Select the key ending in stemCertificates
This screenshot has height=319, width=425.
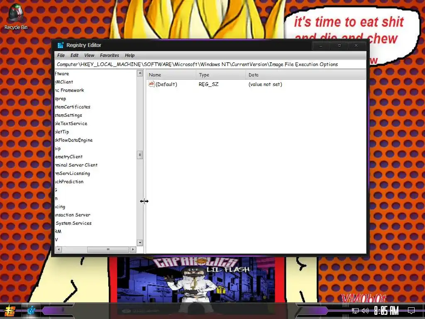pos(73,107)
